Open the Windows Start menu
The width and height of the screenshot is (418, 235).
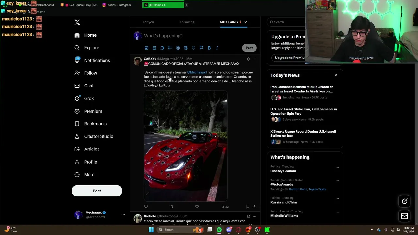point(151,230)
